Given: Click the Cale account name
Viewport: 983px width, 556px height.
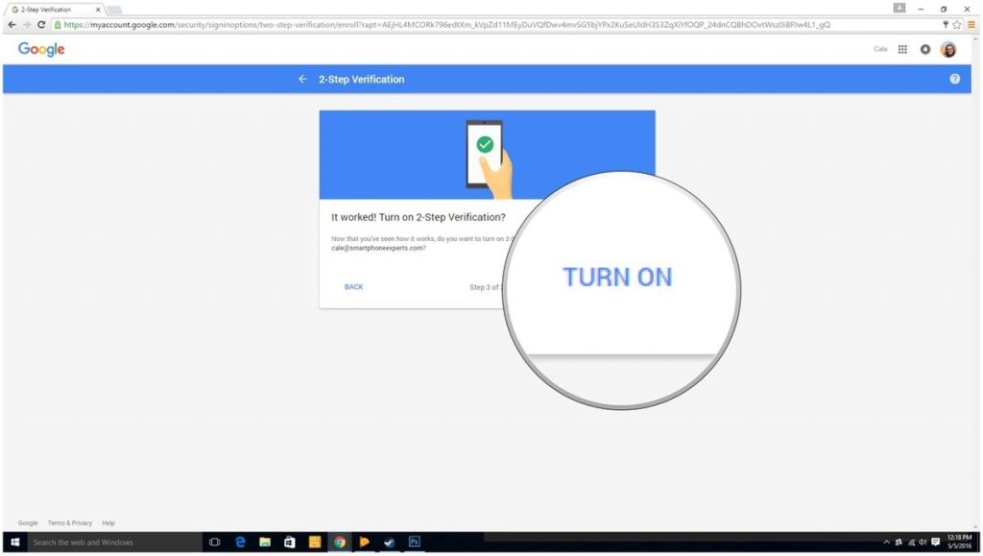Looking at the screenshot, I should (x=880, y=49).
